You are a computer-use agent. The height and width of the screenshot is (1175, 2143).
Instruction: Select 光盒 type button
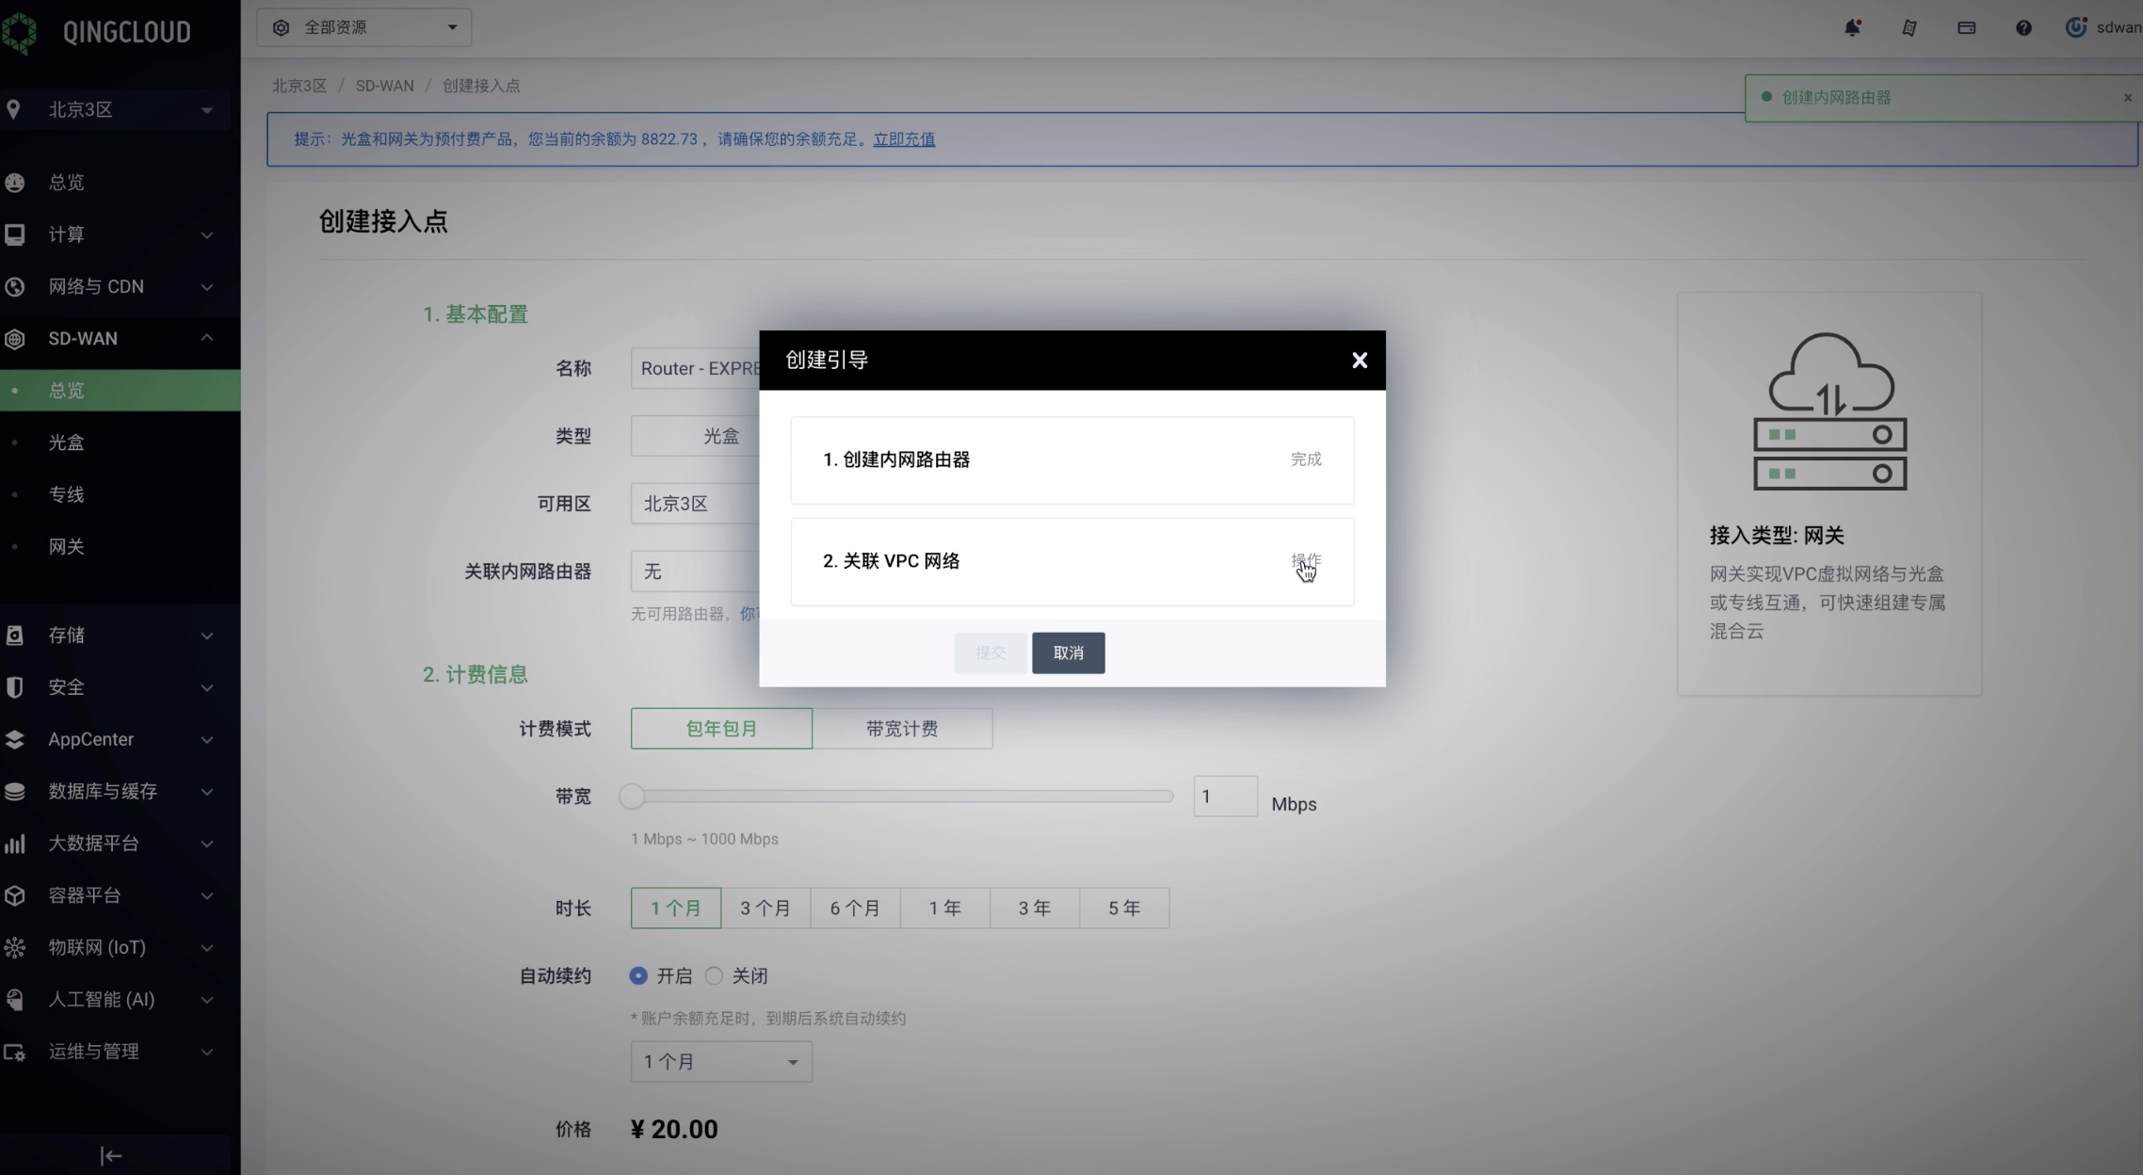(697, 436)
